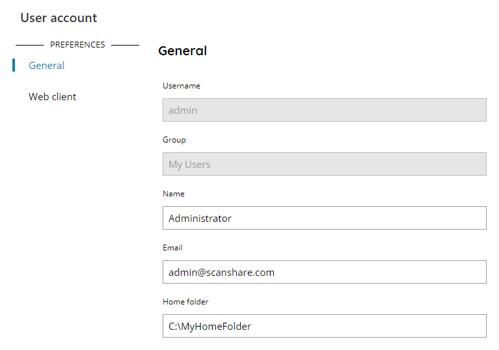Click the admin@scanshare.com email text
The height and width of the screenshot is (350, 499).
[x=221, y=273]
